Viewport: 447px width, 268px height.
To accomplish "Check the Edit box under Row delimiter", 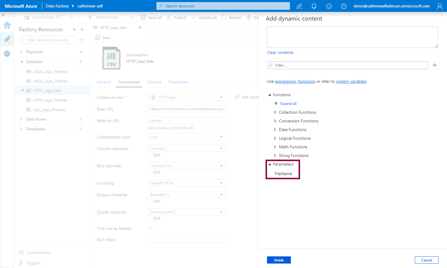I will click(150, 172).
